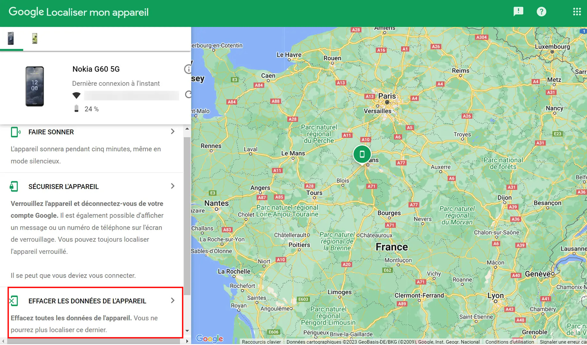Click Google Localiser mon appareil title
587x345 pixels.
click(x=78, y=12)
